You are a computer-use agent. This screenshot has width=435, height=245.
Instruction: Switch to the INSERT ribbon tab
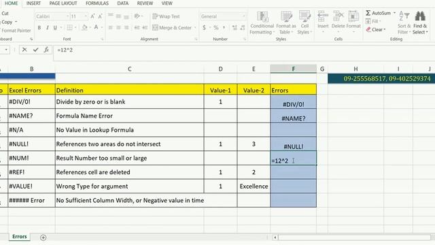[33, 3]
